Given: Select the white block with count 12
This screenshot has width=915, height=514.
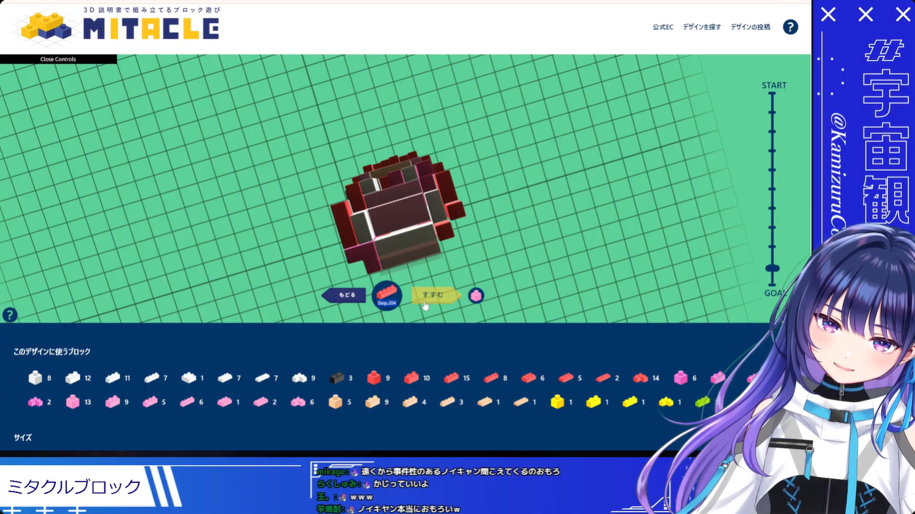Looking at the screenshot, I should 72,378.
